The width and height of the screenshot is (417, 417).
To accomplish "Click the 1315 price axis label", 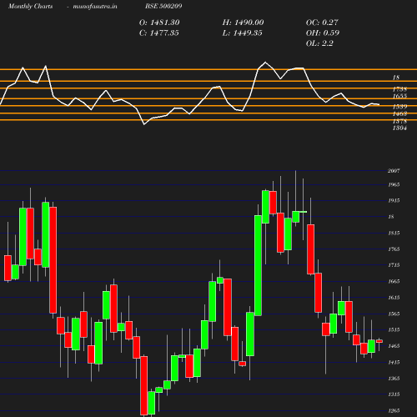I will pyautogui.click(x=394, y=394).
